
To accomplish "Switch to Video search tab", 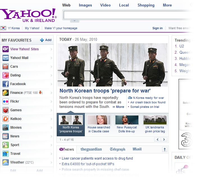I will tap(105, 5).
